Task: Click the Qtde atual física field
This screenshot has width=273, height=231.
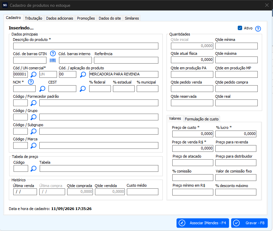Action: pos(192,60)
